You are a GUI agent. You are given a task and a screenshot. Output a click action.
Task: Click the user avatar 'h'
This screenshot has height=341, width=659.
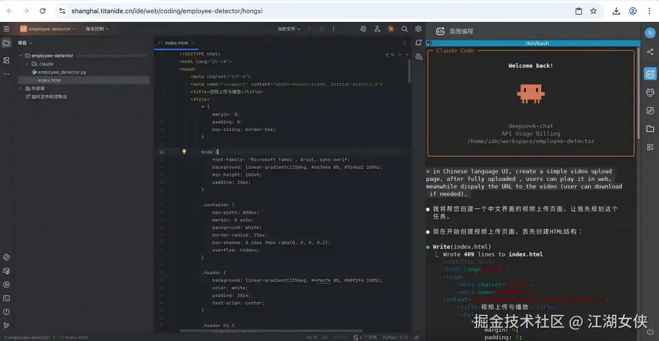[650, 33]
